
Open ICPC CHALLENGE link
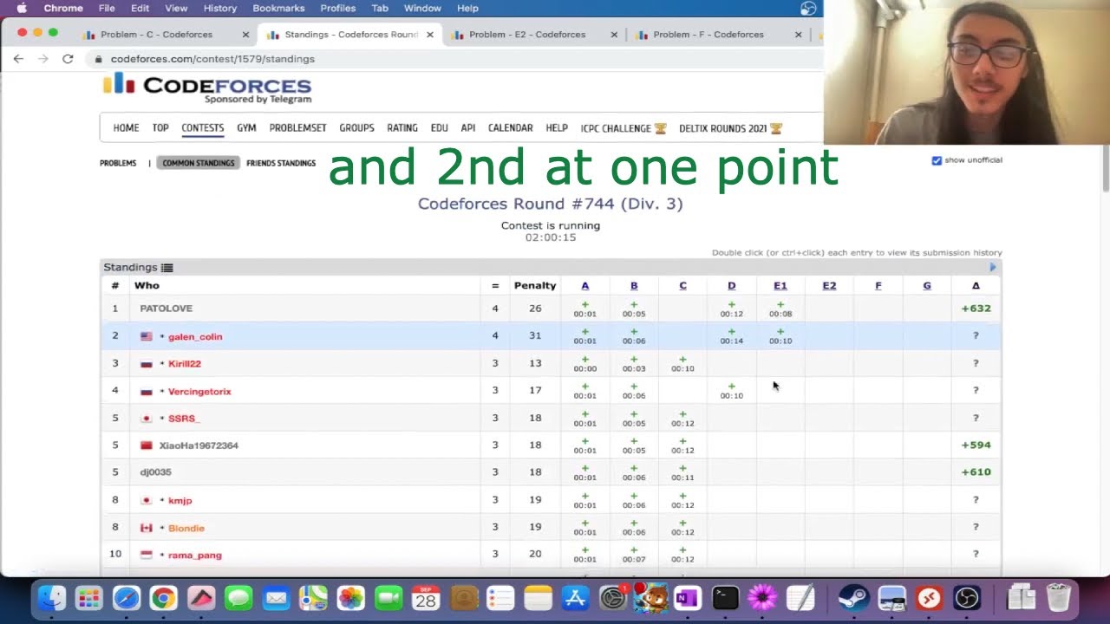(624, 128)
